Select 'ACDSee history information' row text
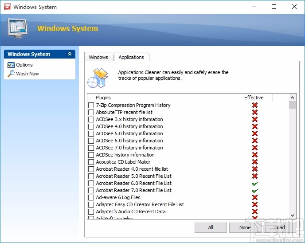 click(125, 155)
